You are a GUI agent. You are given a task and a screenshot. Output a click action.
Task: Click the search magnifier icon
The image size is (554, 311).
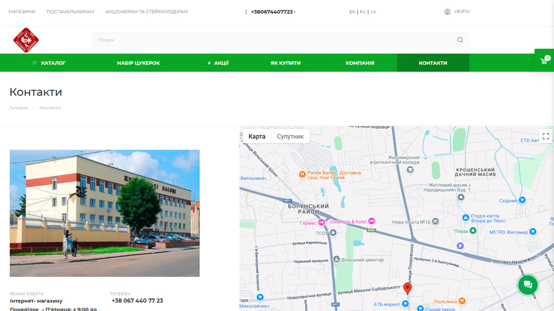tap(460, 40)
